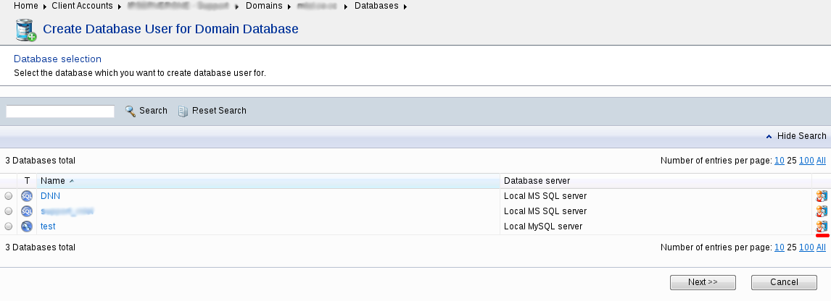Set bottom entries per page to 100

click(x=806, y=247)
